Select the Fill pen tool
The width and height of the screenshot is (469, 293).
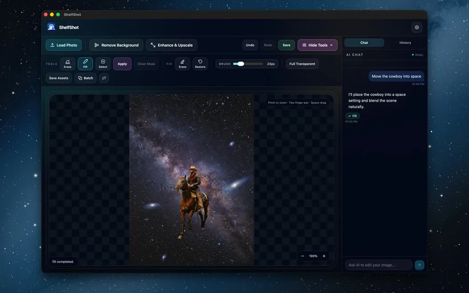(x=85, y=63)
